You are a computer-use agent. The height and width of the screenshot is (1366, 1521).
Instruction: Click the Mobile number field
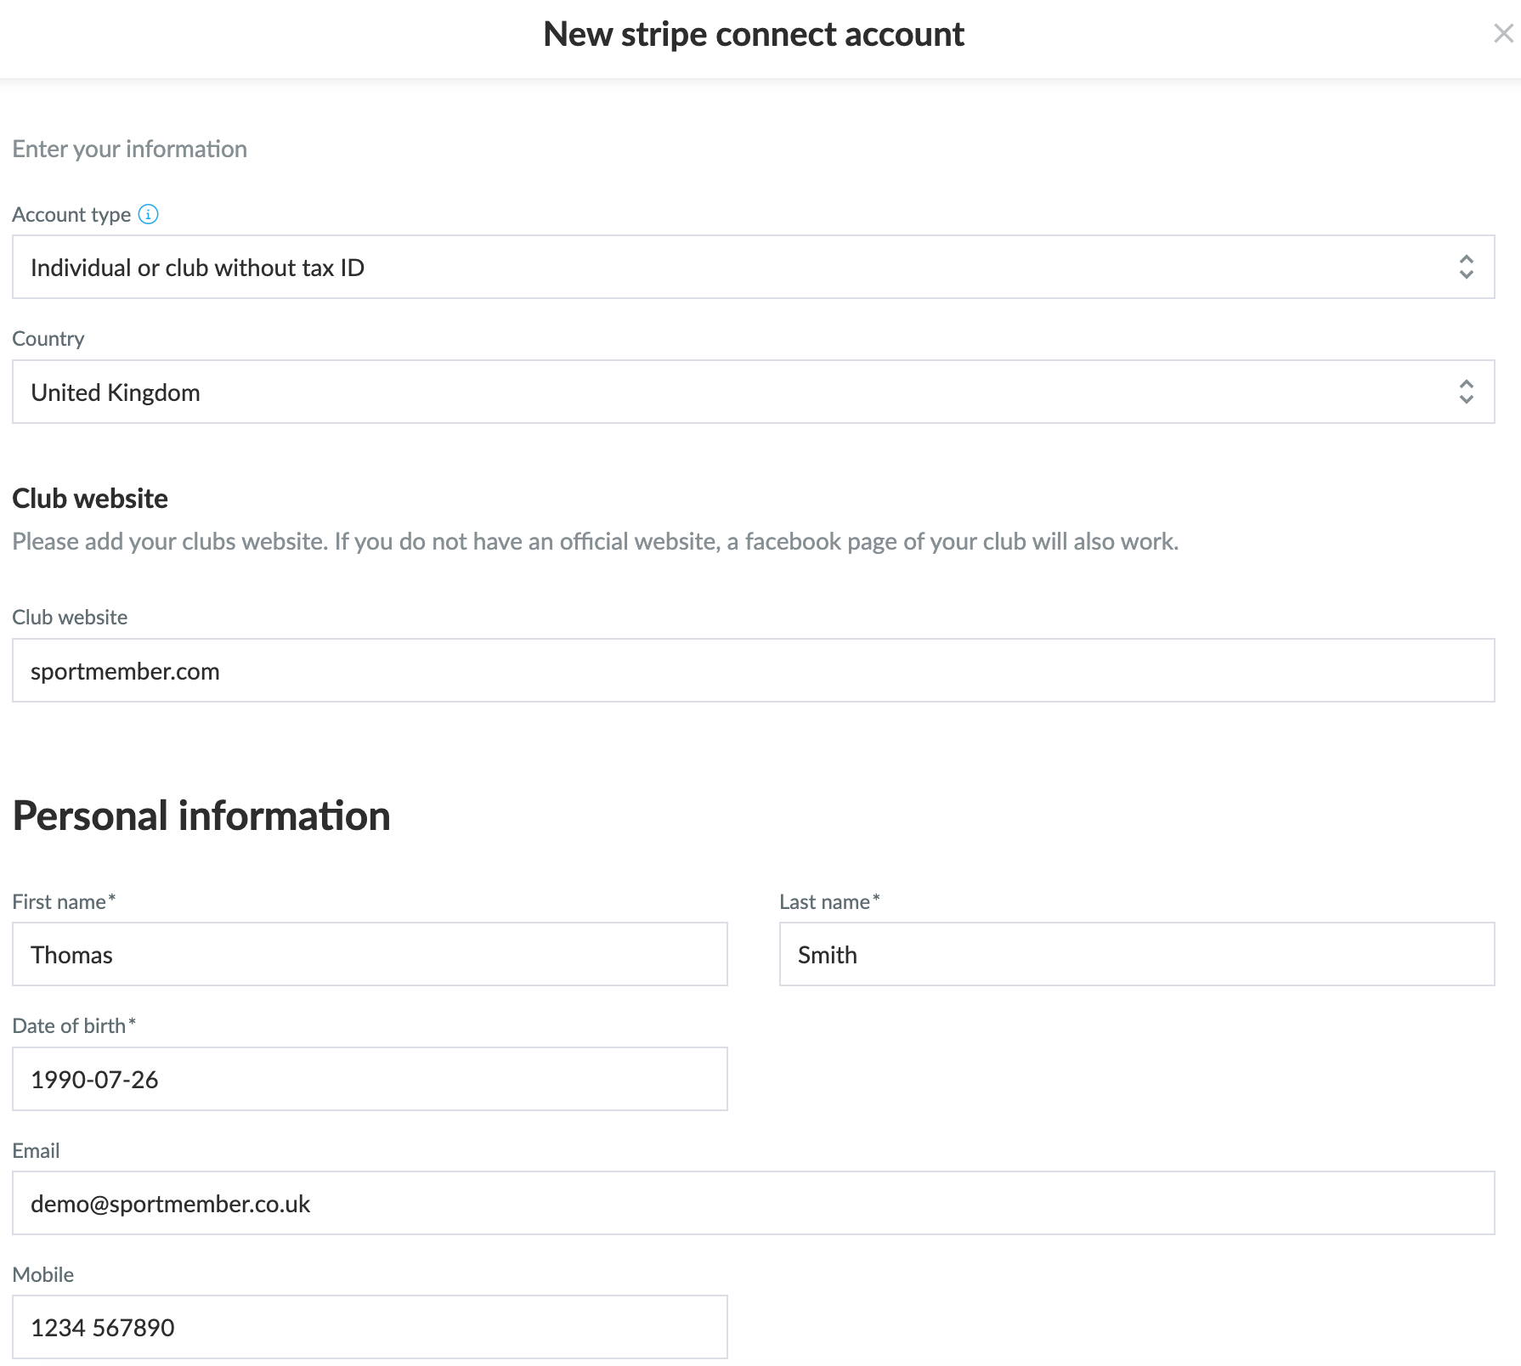tap(370, 1327)
